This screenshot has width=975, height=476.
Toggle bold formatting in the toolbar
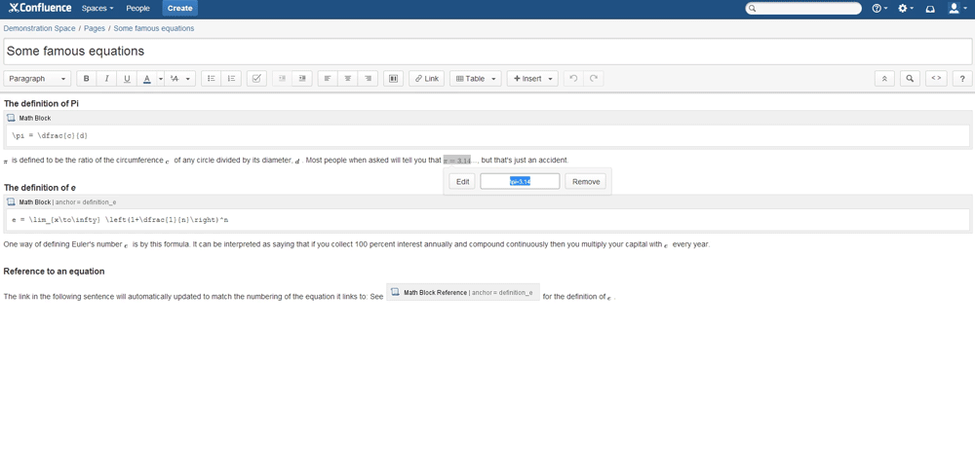tap(87, 79)
